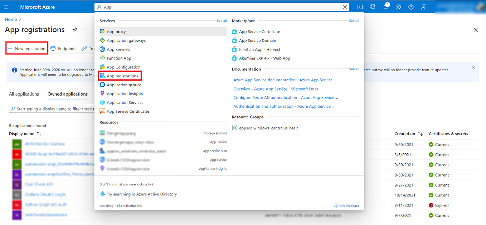Switch to All applications tab
This screenshot has width=486, height=225.
pos(24,94)
